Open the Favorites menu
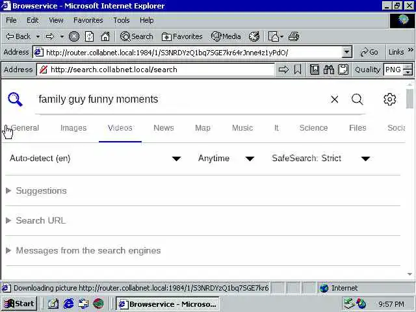The height and width of the screenshot is (312, 416). 88,20
